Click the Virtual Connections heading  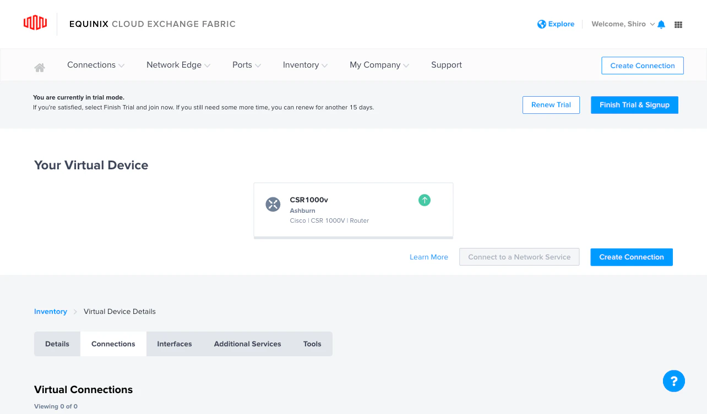point(84,390)
